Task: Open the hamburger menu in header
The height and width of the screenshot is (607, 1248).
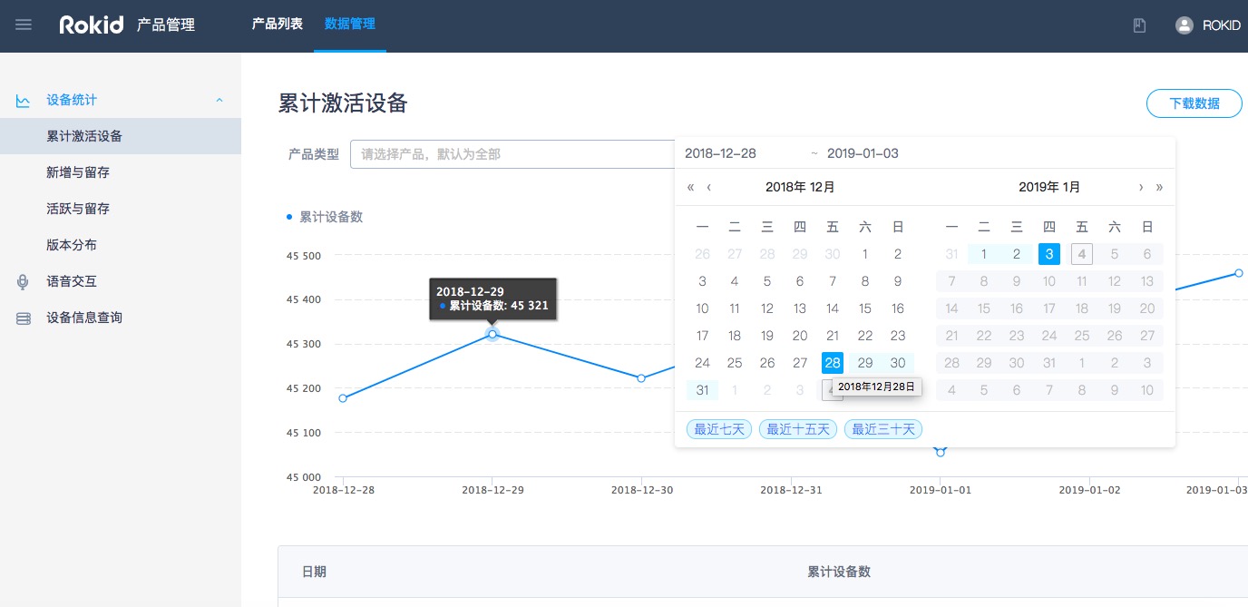Action: tap(24, 25)
